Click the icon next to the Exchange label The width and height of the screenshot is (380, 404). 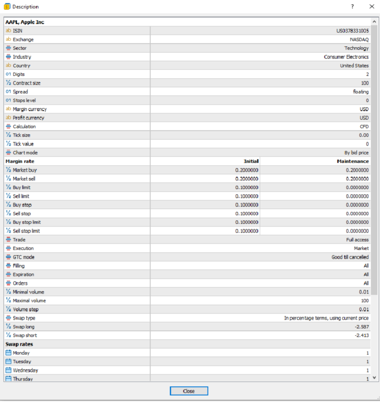pos(9,39)
